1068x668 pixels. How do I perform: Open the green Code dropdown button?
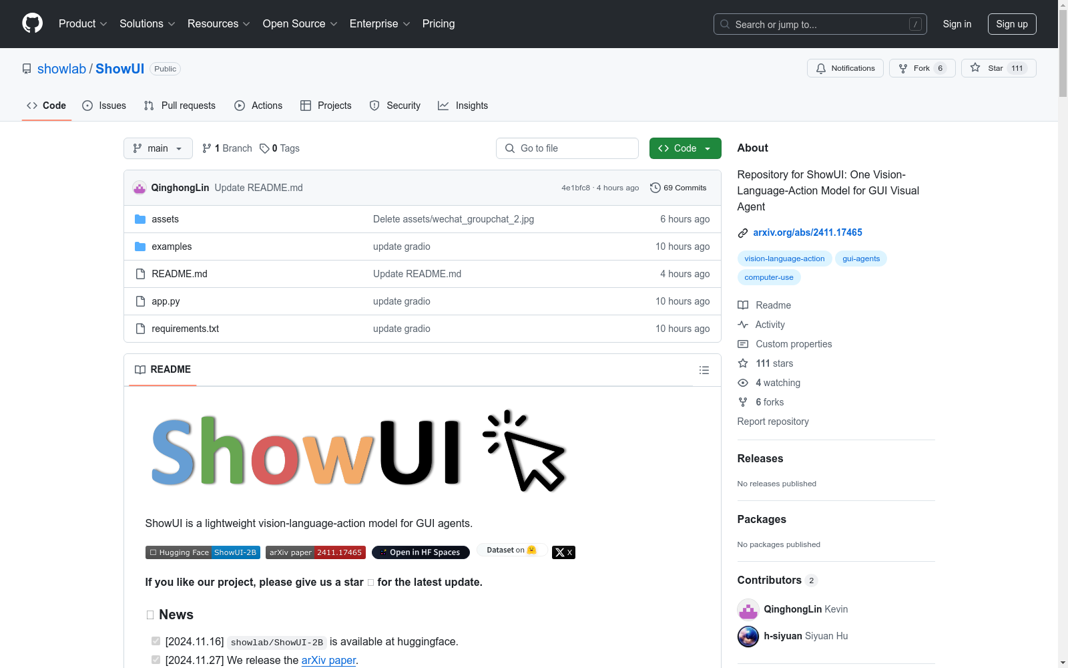click(685, 148)
